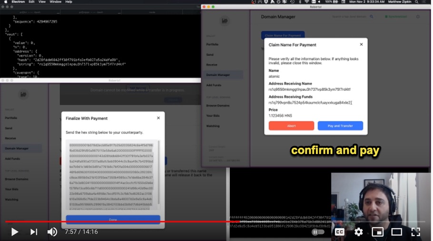Toggle closed captions on video
This screenshot has height=241, width=433.
(x=340, y=232)
